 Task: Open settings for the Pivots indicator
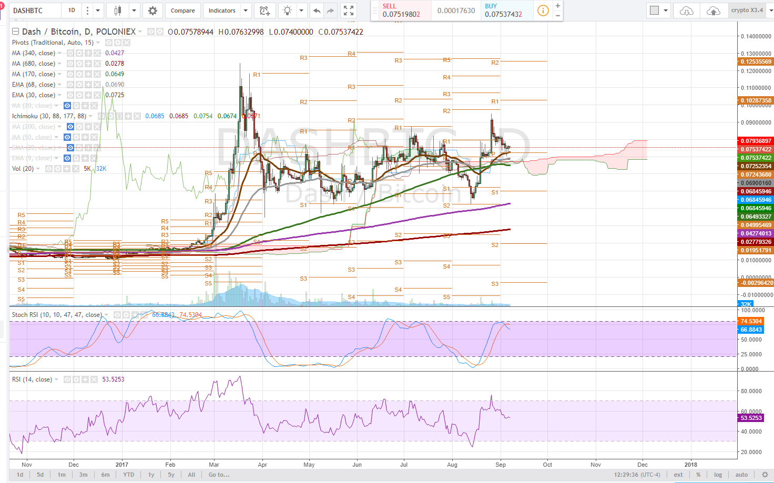click(x=117, y=43)
